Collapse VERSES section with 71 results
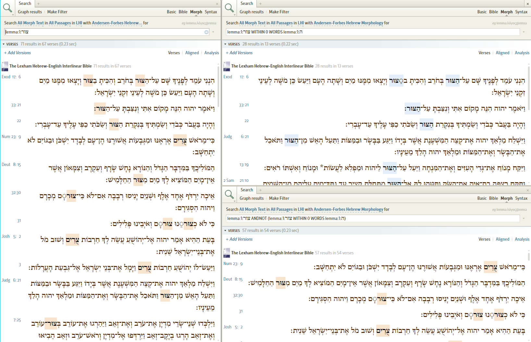Screen dimensions: 531x342 click(x=4, y=44)
